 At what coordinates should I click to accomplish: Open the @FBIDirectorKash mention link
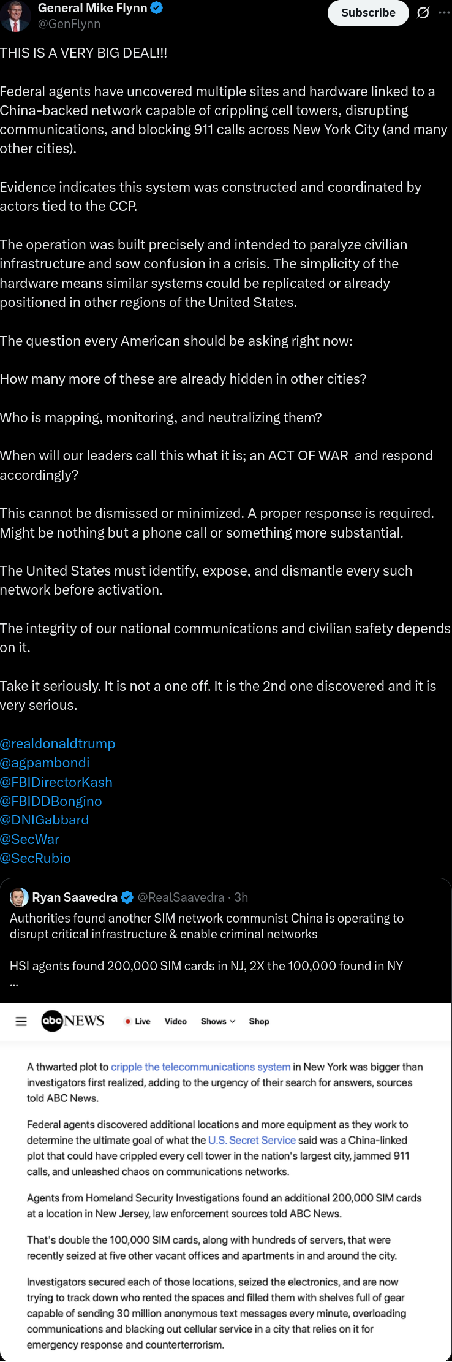click(x=56, y=782)
